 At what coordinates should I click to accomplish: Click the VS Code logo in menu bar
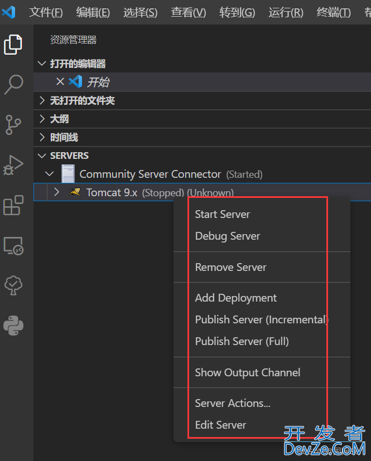click(8, 12)
